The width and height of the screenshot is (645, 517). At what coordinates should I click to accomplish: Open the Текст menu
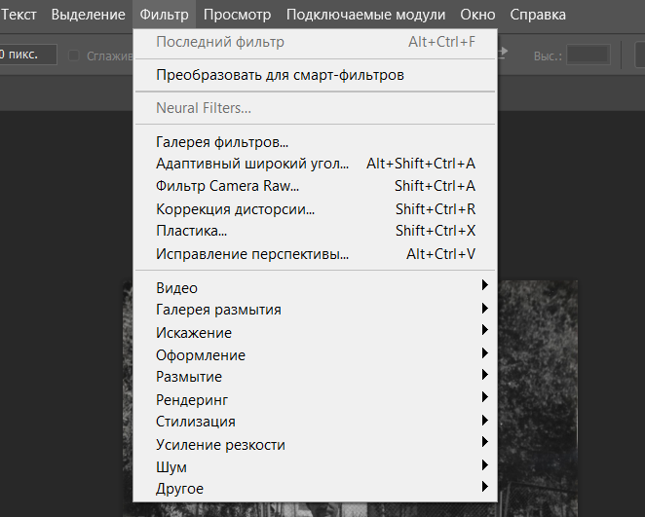(x=19, y=15)
